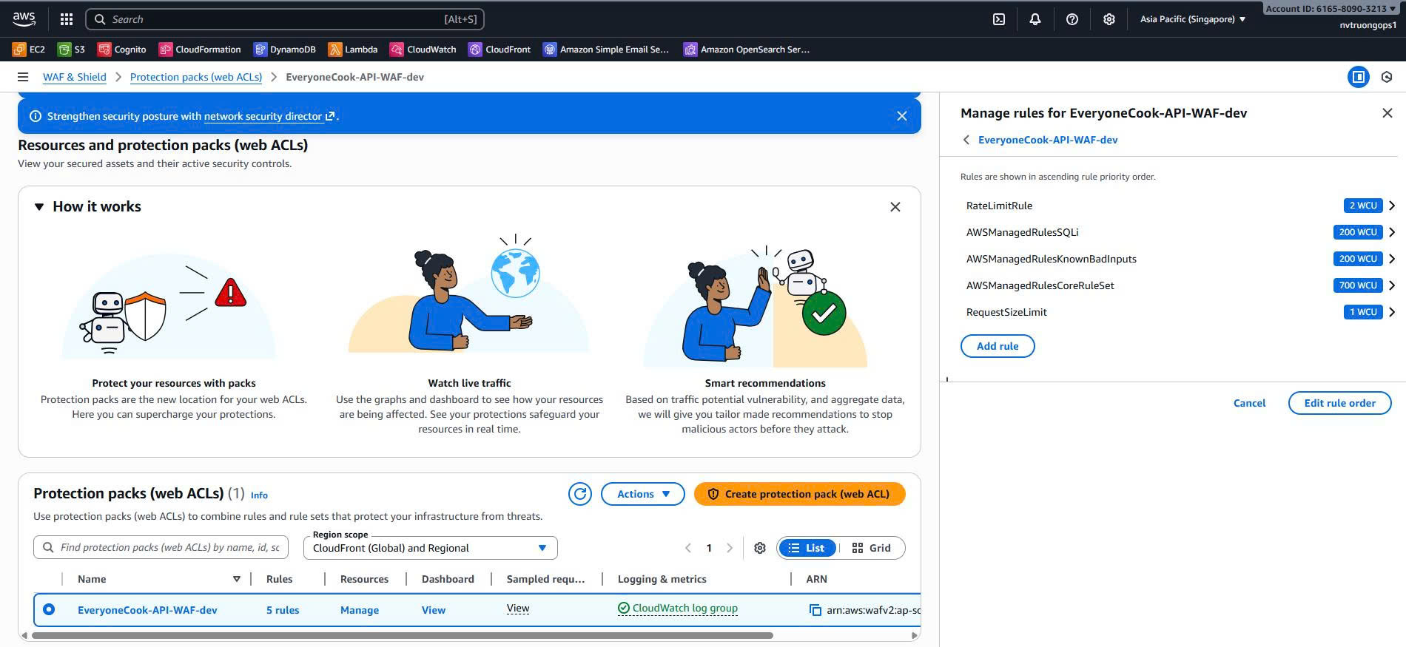Go to next table page arrow
The image size is (1406, 647).
tap(730, 548)
